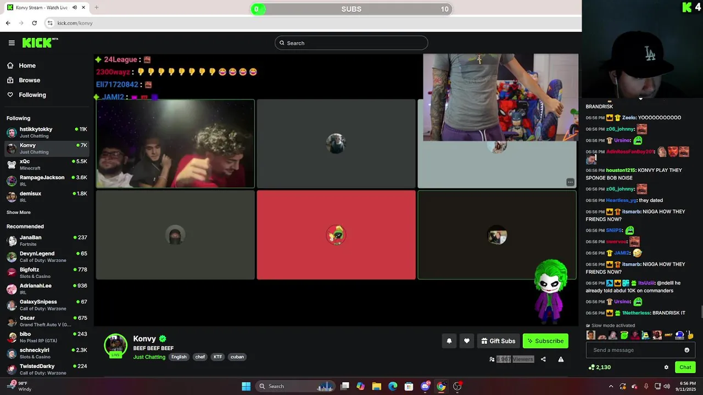Click the kick.com/konvy address bar
The image size is (703, 395).
(75, 23)
